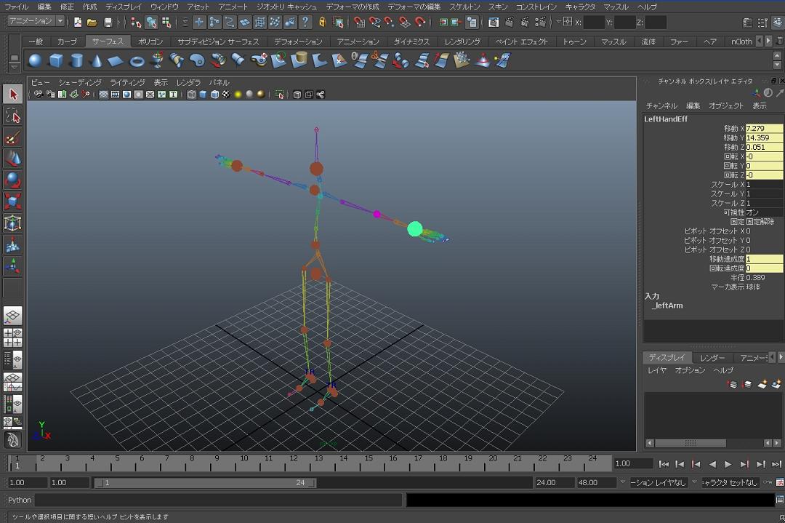Toggle snap to grids in status line

358,23
